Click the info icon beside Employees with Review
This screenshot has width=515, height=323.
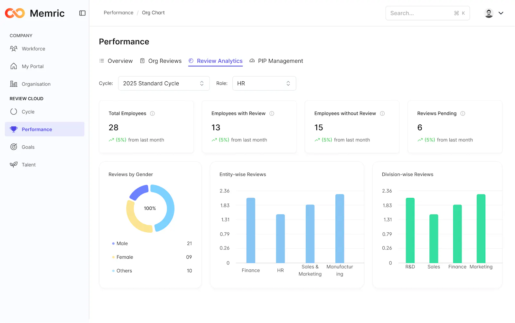coord(272,113)
